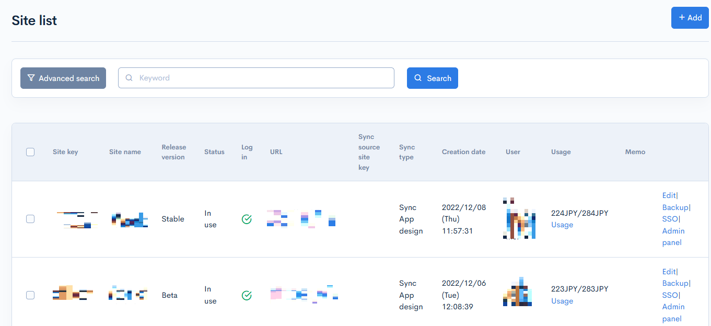711x326 pixels.
Task: Click Edit for the Beta site row
Action: (x=669, y=272)
